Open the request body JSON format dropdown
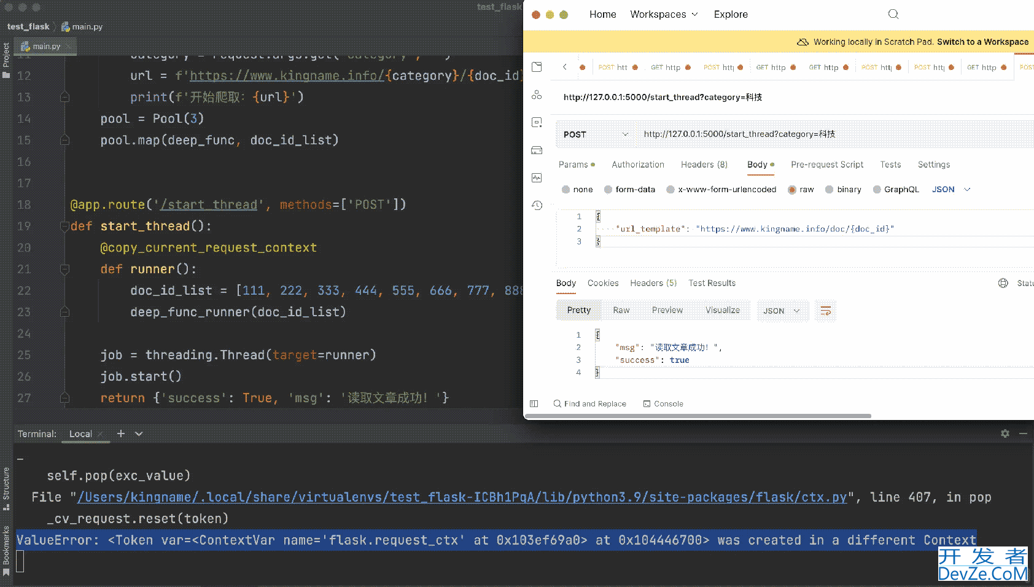1034x587 pixels. coord(950,189)
